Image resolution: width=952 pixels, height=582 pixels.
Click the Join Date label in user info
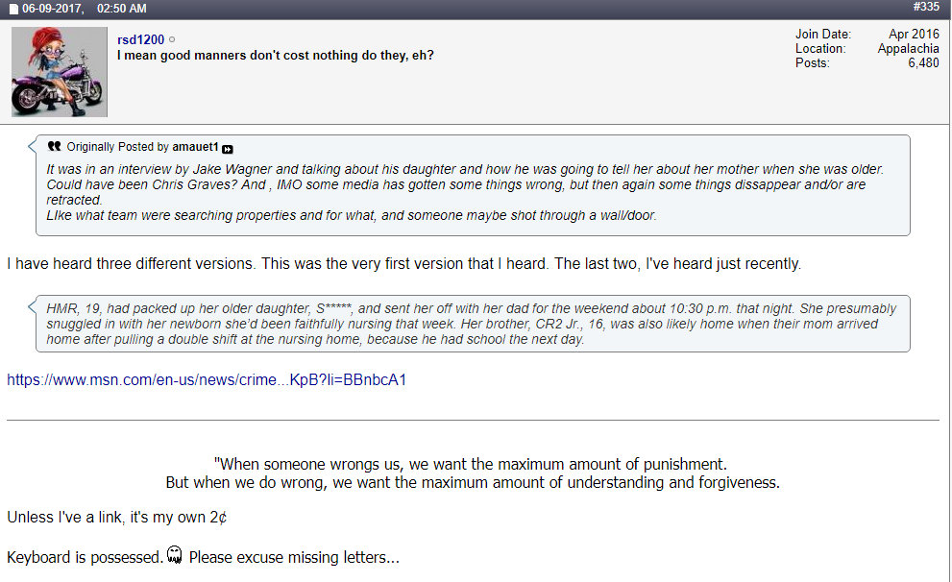[x=822, y=35]
